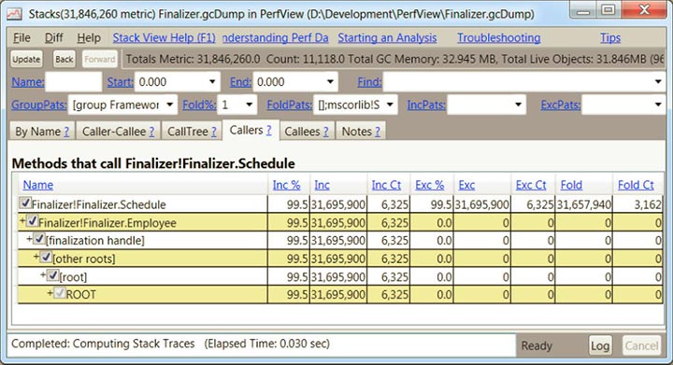Open Understanding Perf Data link
673x365 pixels.
tap(276, 38)
